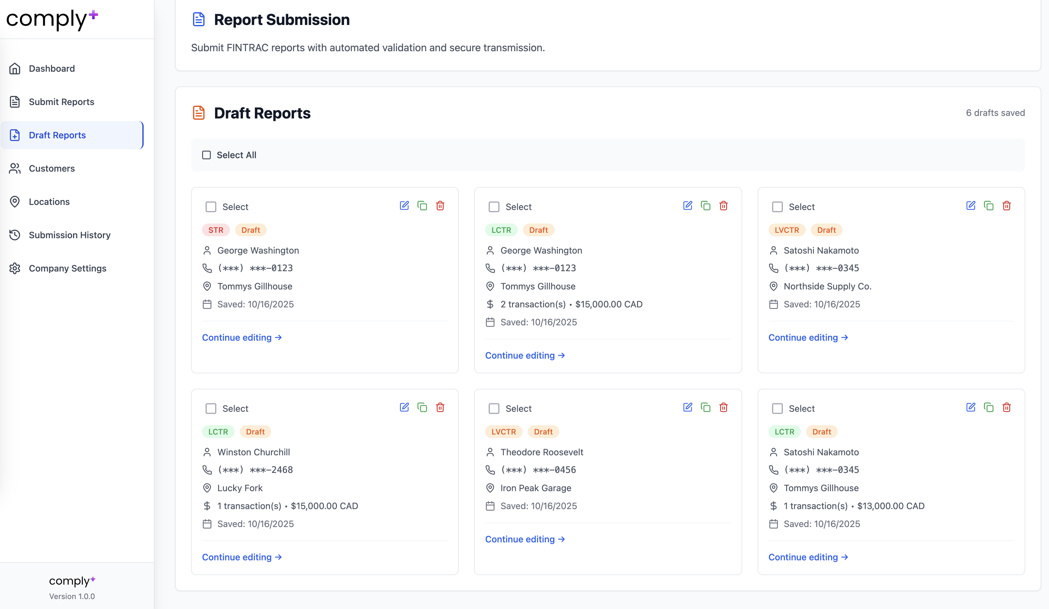The image size is (1049, 609).
Task: Check the Select All checkbox
Action: click(207, 155)
